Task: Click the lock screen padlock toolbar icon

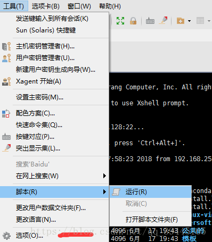Action: click(133, 21)
